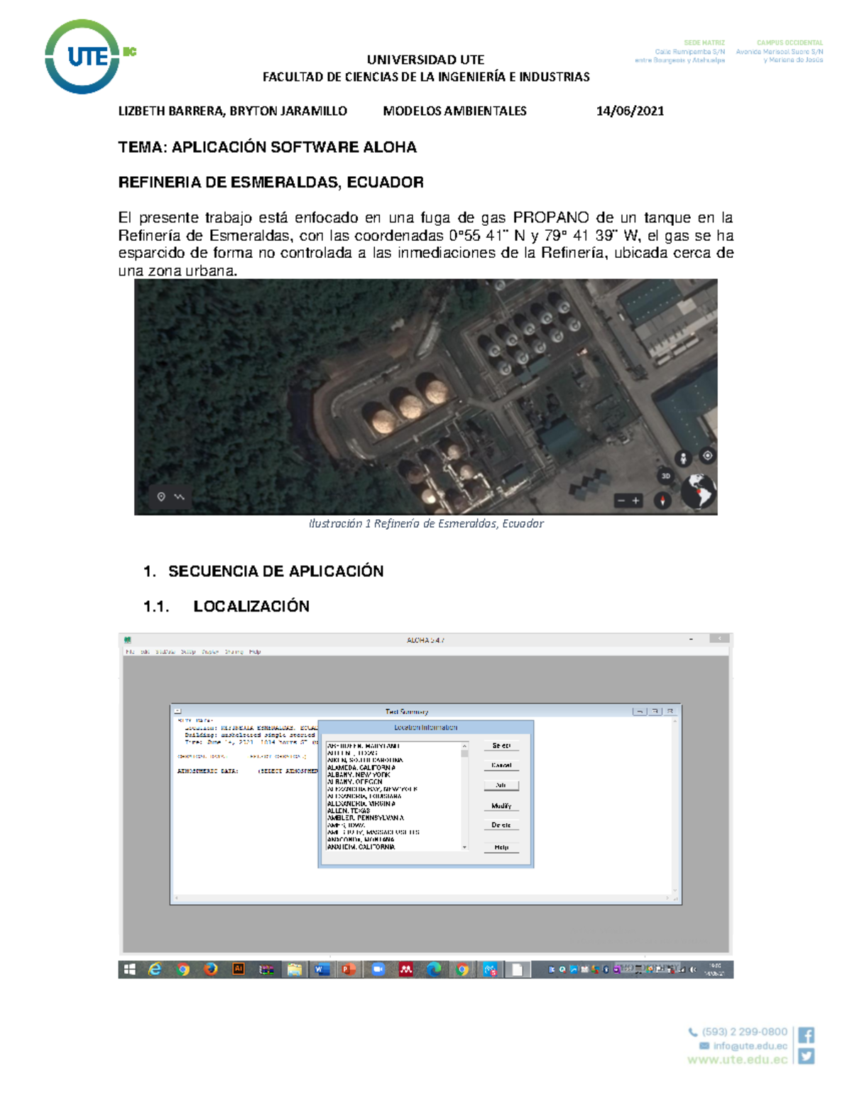Open the File menu in ALOHA
The width and height of the screenshot is (852, 1103).
pos(129,651)
